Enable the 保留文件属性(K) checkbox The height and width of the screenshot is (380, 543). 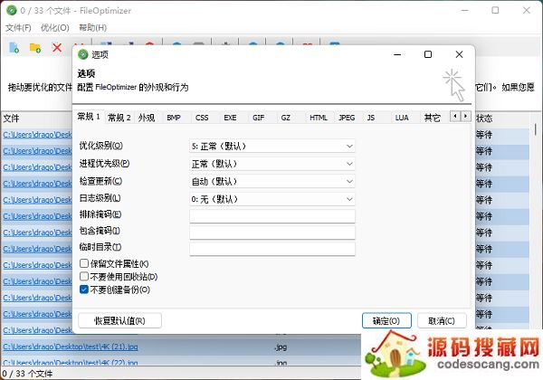[x=84, y=263]
